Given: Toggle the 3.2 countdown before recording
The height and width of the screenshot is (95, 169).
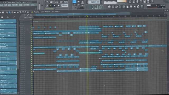Looking at the screenshot, I should coord(57,2).
